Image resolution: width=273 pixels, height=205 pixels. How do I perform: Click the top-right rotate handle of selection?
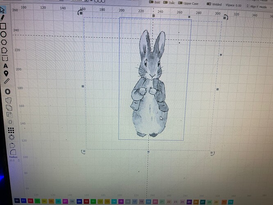click(x=225, y=18)
